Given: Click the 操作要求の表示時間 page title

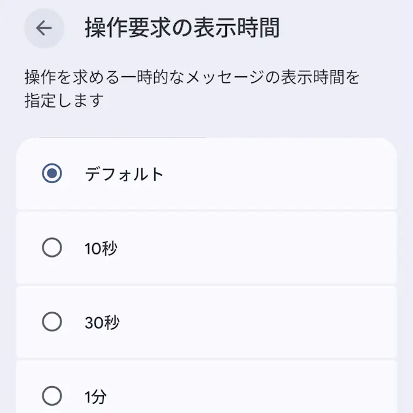Looking at the screenshot, I should [x=182, y=28].
